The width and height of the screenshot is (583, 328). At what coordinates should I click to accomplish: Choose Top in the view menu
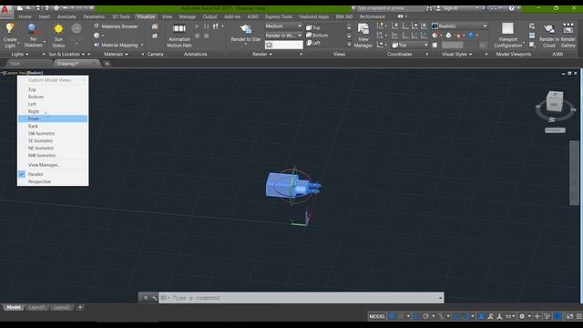coord(53,89)
